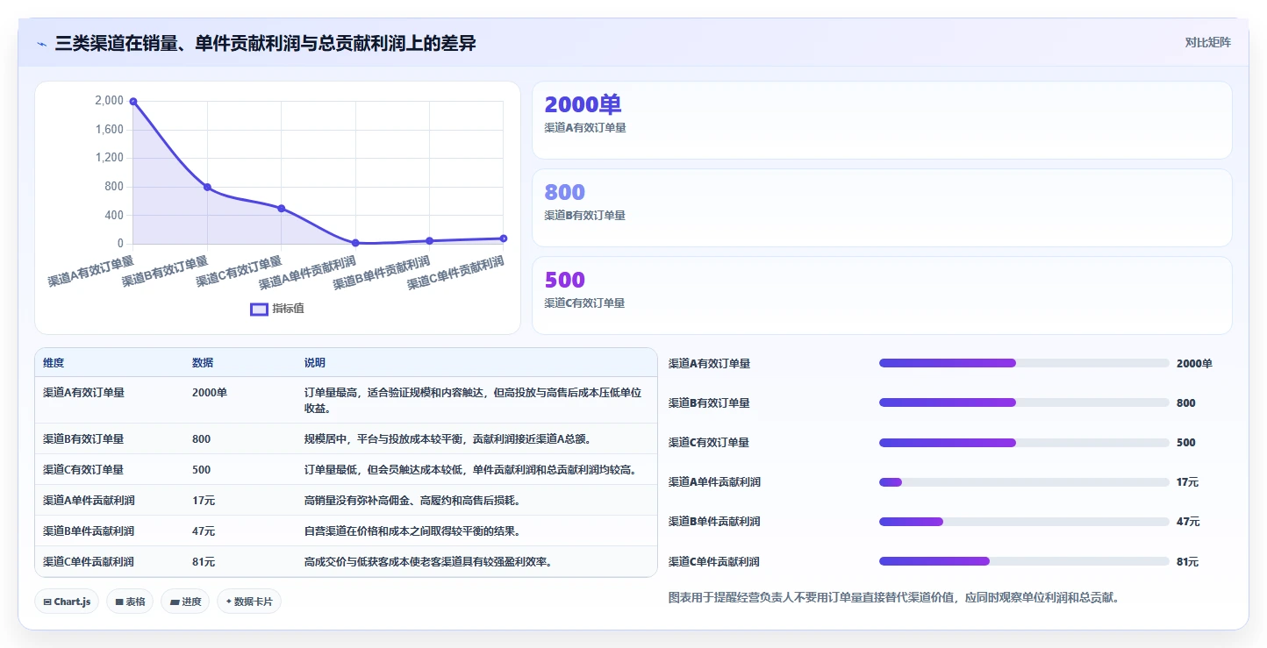Image resolution: width=1267 pixels, height=648 pixels.
Task: Click description starting 高成交价与低获客成本
Action: 428,562
